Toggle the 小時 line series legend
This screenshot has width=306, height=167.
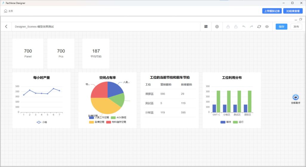pos(42,122)
